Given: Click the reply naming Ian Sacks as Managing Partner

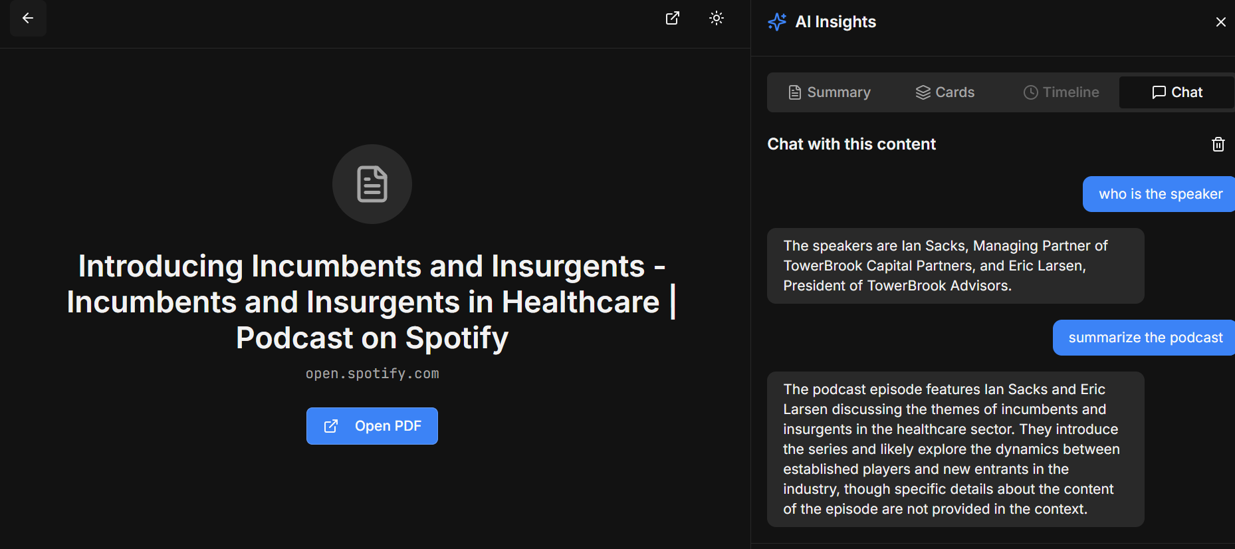Looking at the screenshot, I should (955, 266).
